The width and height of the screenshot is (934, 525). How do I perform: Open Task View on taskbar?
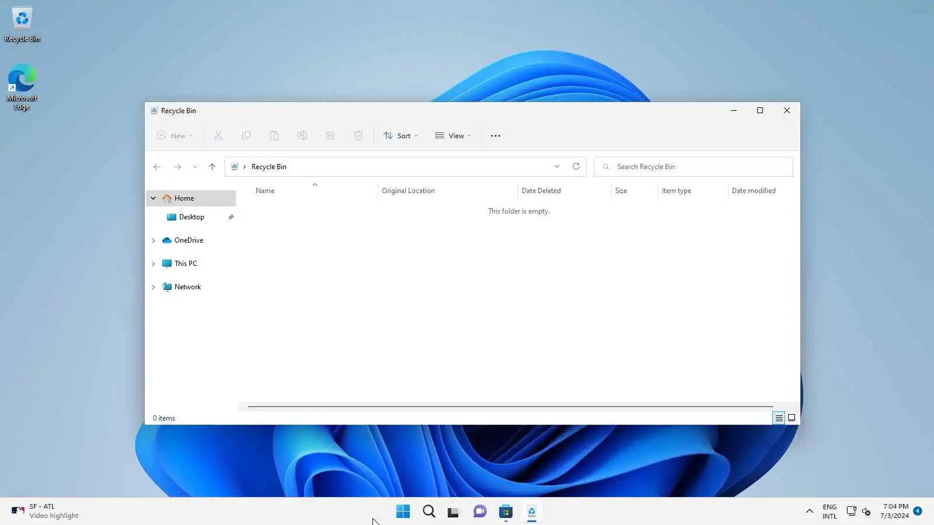pyautogui.click(x=454, y=512)
